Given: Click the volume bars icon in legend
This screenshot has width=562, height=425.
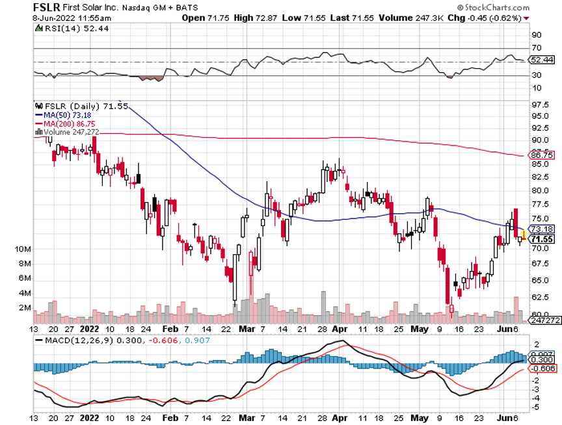Looking at the screenshot, I should click(39, 132).
